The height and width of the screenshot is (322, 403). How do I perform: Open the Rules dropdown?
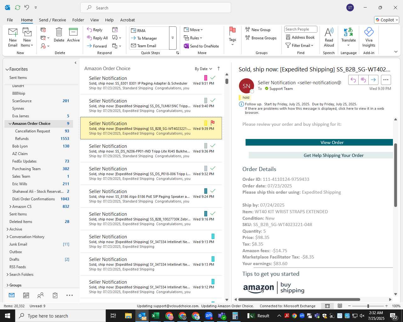point(193,38)
